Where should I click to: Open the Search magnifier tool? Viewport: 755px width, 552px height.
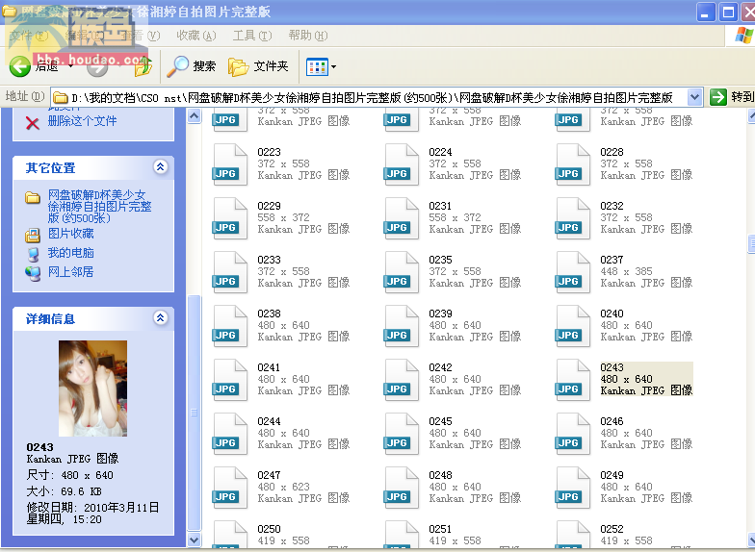pyautogui.click(x=177, y=66)
